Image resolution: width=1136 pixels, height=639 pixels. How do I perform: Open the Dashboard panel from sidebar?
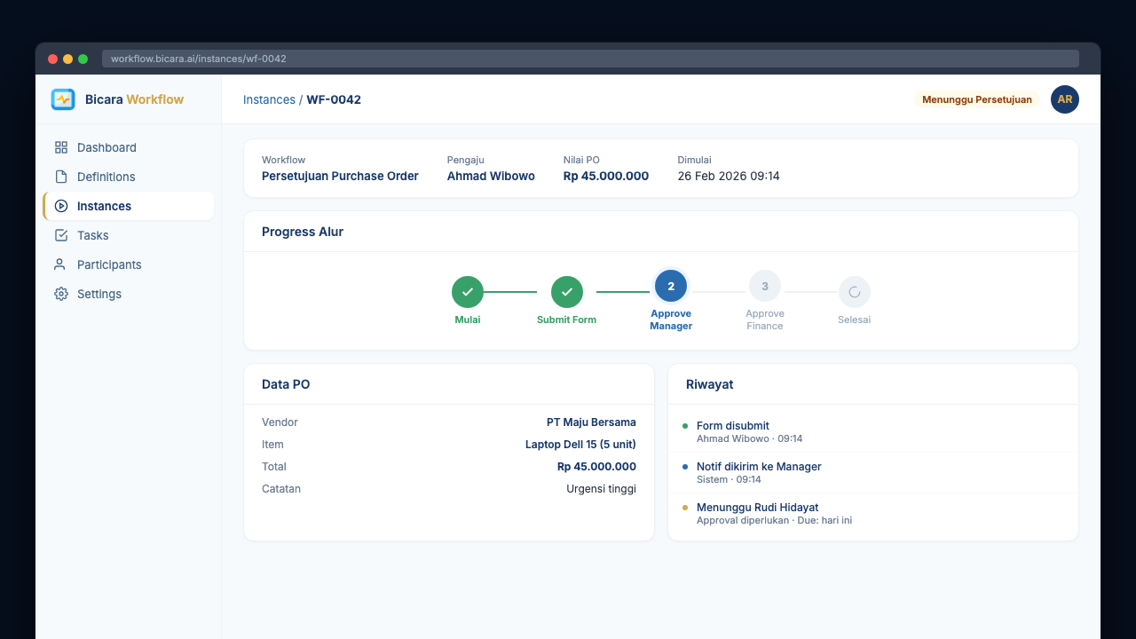107,147
